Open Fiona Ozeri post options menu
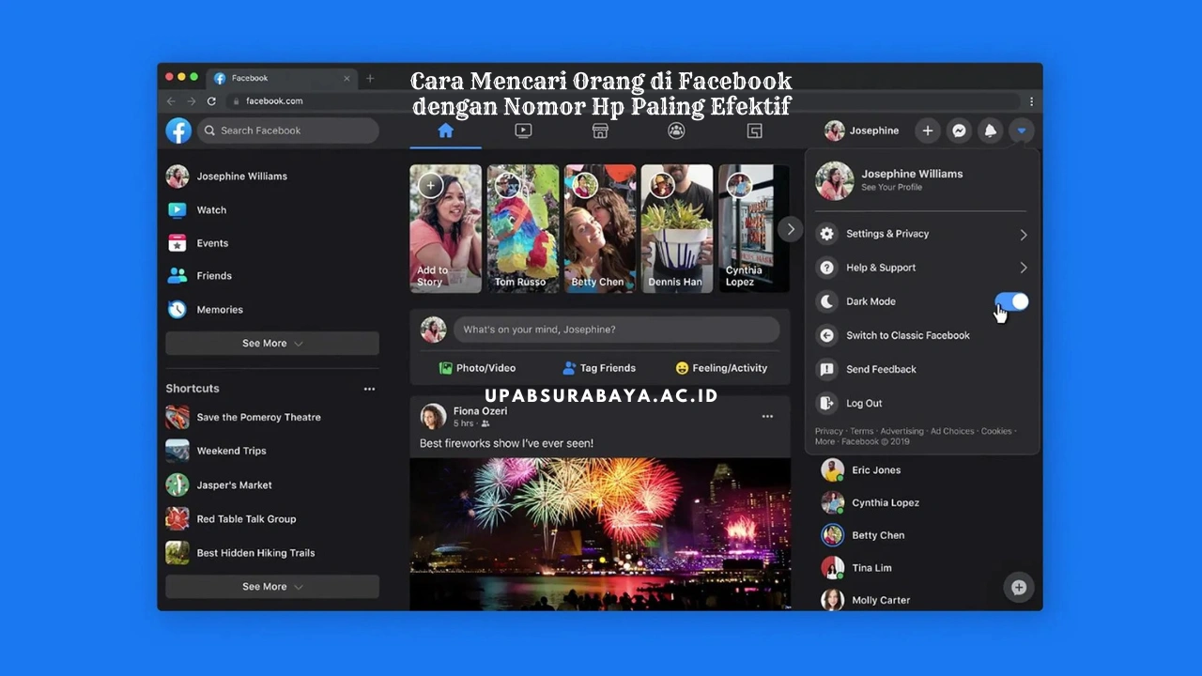1202x676 pixels. point(767,416)
